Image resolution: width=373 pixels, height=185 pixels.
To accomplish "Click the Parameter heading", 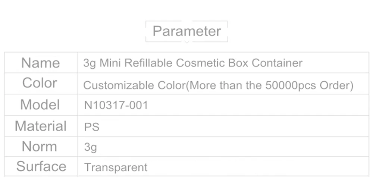I will (x=187, y=31).
